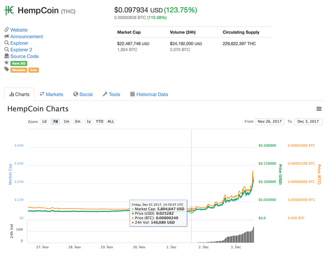
Task: Open the Announcement link
Action: (x=26, y=37)
